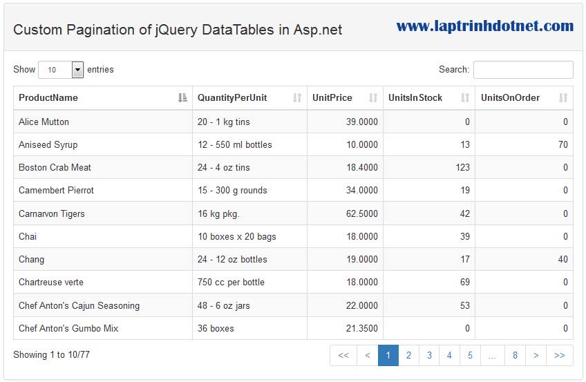The width and height of the screenshot is (586, 382).
Task: Click the 62.5000 unit price
Action: click(362, 213)
